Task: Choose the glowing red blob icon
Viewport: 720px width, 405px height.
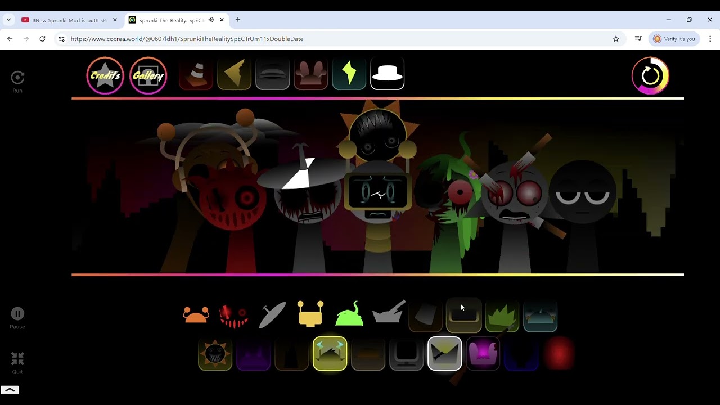Action: tap(559, 353)
